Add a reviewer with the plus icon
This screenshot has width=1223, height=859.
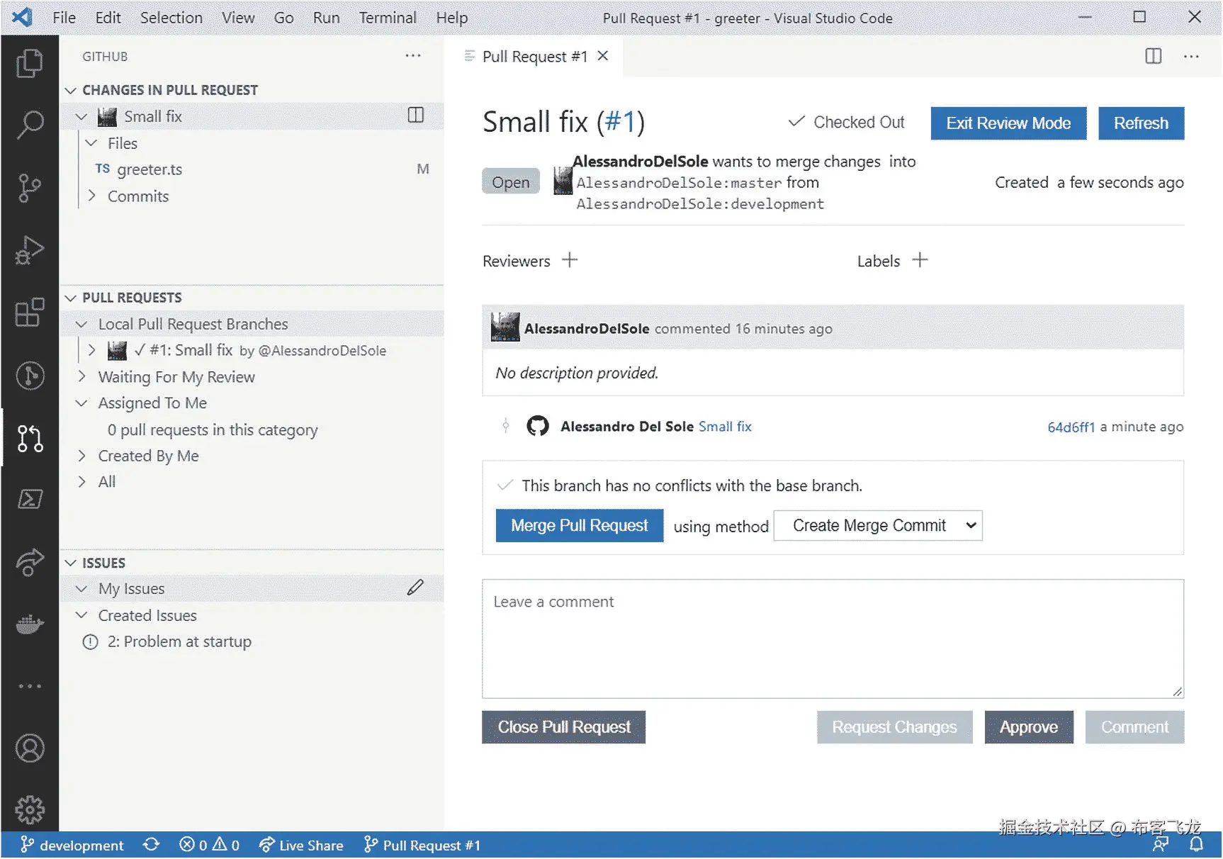point(570,260)
